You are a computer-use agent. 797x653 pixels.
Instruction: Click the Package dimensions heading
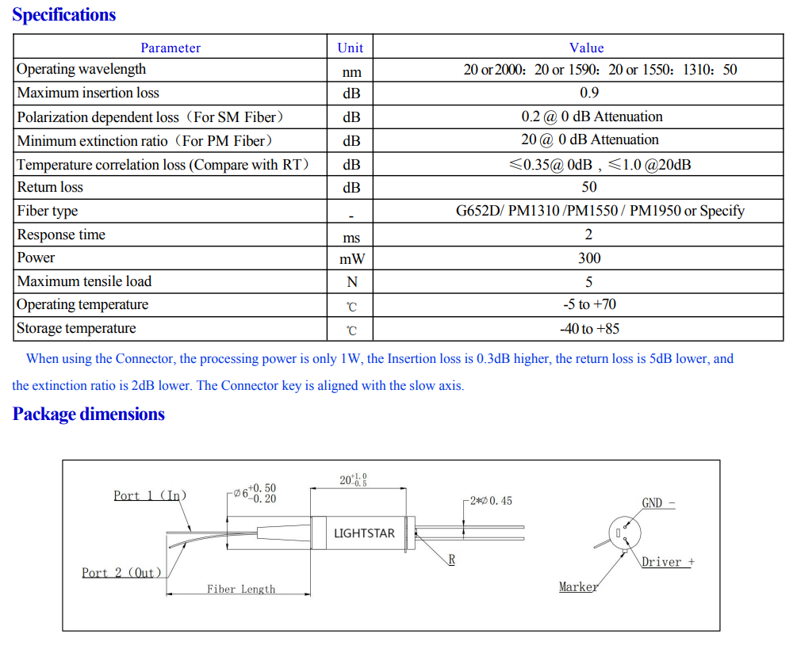pyautogui.click(x=89, y=414)
